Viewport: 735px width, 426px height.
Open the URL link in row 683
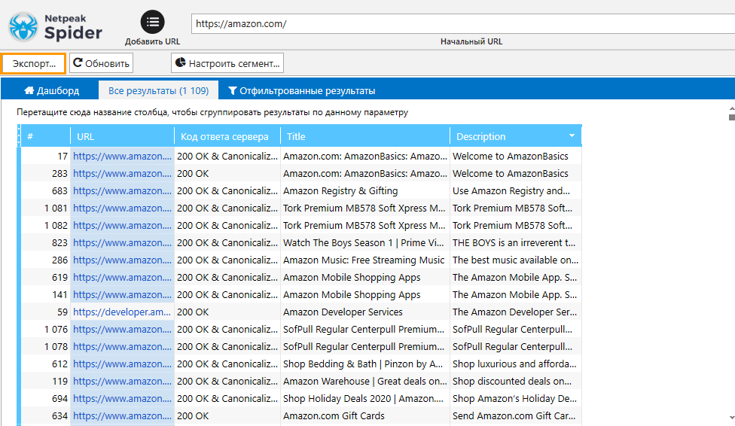(122, 190)
